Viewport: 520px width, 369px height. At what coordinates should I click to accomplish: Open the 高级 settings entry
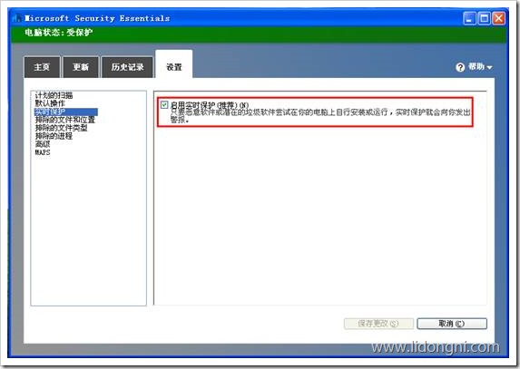pyautogui.click(x=43, y=144)
